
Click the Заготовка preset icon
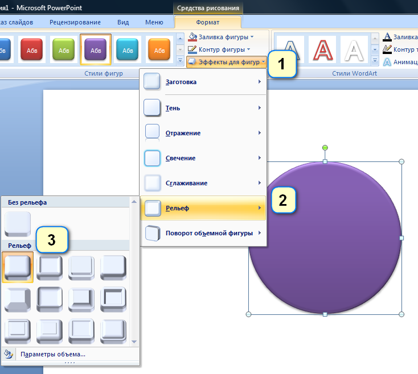tap(152, 82)
